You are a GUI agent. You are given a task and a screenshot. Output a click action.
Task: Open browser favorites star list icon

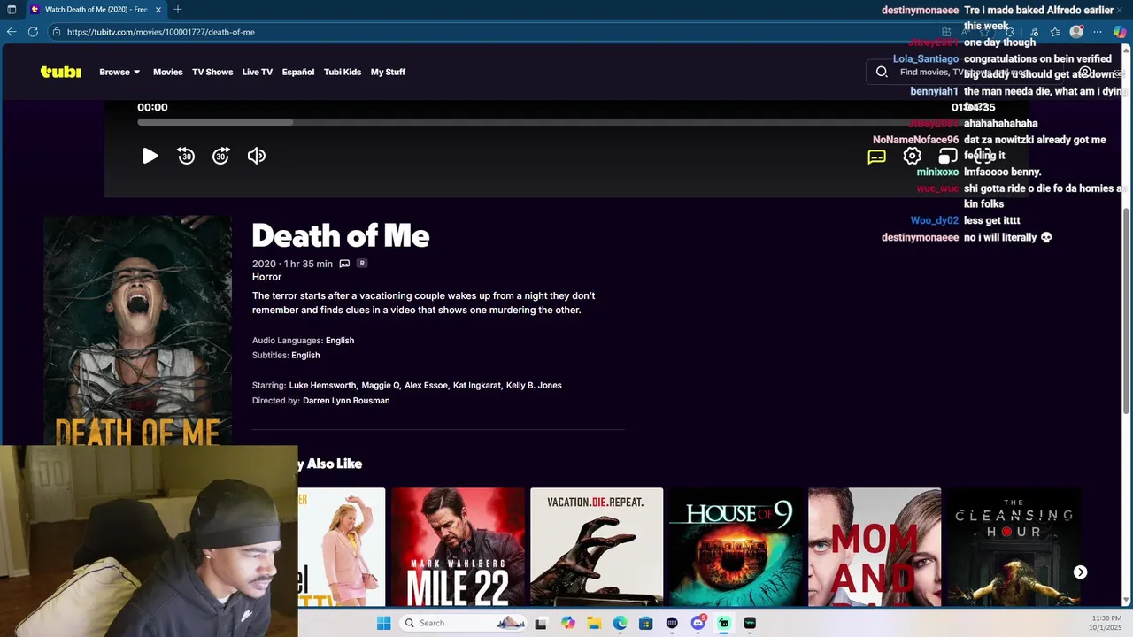tap(1055, 32)
